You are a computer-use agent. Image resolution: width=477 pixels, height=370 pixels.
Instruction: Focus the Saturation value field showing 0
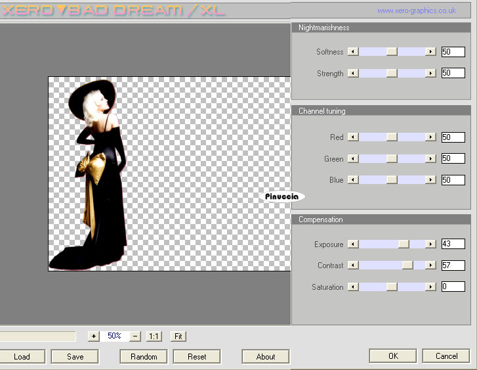[453, 287]
